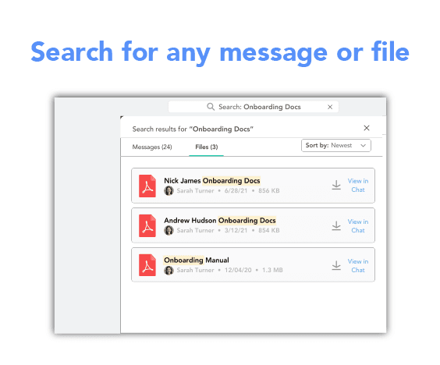Select the Files (3) tab
Viewport: 440px width, 365px height.
[x=206, y=147]
